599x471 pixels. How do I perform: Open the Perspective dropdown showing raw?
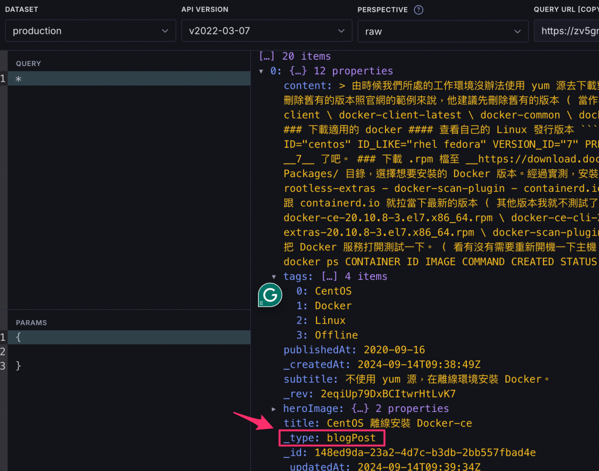click(443, 32)
